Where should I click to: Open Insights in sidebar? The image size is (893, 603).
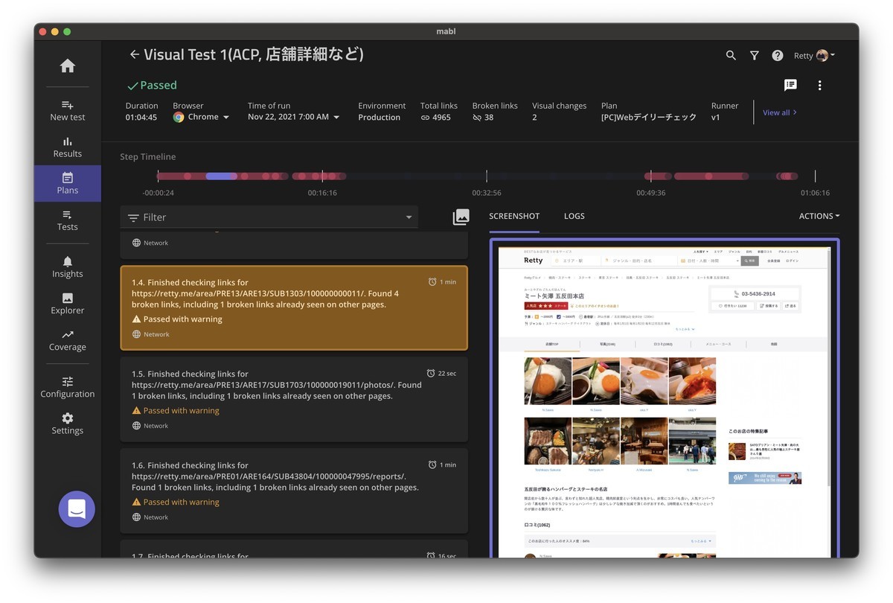pos(68,267)
